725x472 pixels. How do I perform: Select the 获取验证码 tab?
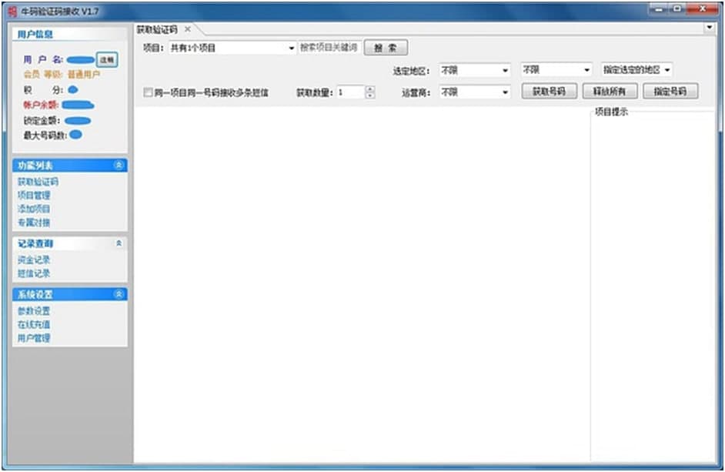(157, 29)
